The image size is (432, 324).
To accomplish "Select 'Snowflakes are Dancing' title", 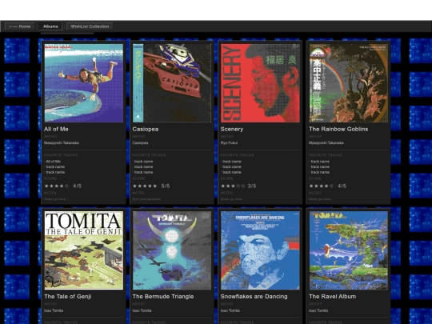I will coord(254,297).
